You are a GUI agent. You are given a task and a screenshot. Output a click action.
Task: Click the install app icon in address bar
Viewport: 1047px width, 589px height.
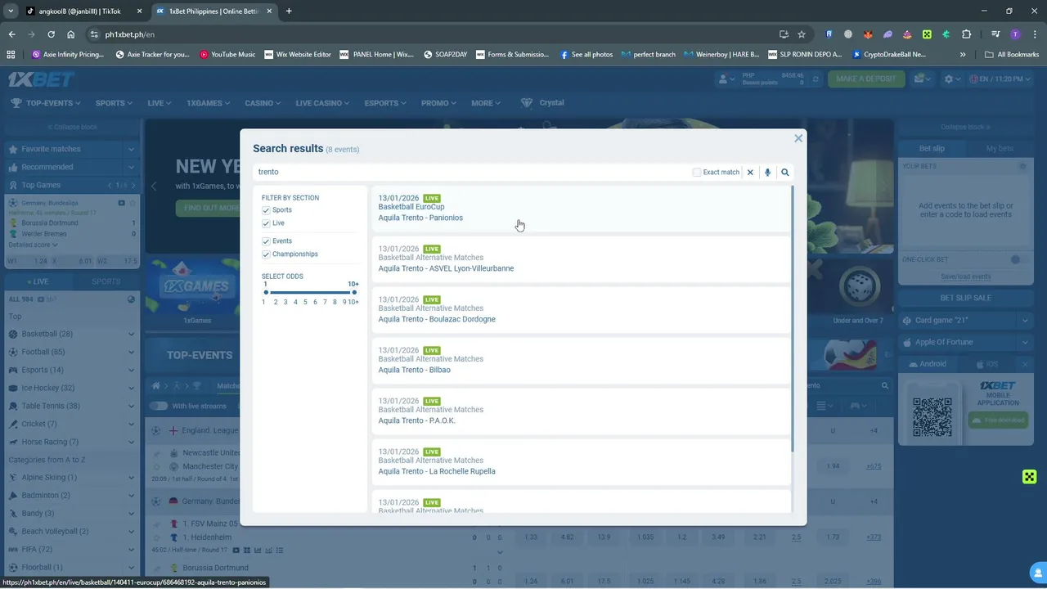[x=784, y=34]
